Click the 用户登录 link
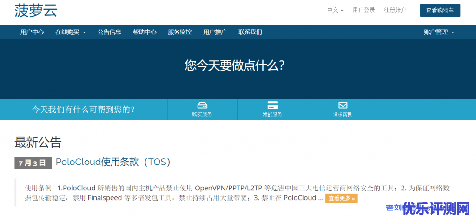Image resolution: width=476 pixels, height=221 pixels. click(x=364, y=10)
